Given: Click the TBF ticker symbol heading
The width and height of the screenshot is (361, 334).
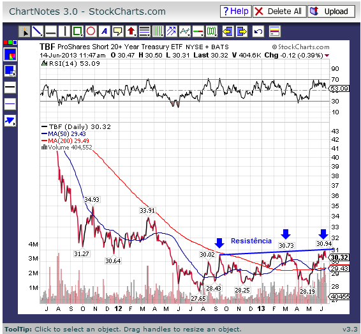Looking at the screenshot, I should (47, 47).
